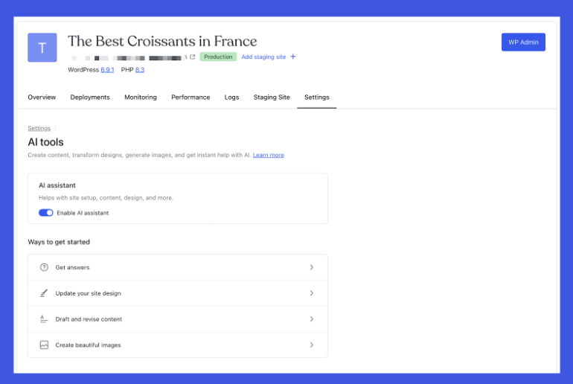The image size is (573, 384).
Task: Expand the Draft and revise content chevron
Action: click(x=312, y=319)
